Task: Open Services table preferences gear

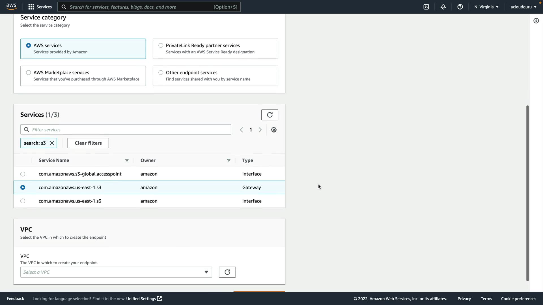Action: click(274, 130)
